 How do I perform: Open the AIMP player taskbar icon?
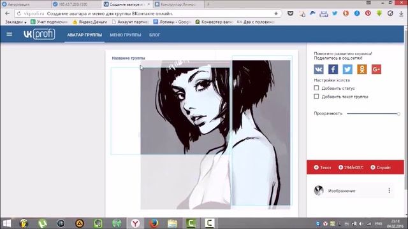pyautogui.click(x=80, y=223)
